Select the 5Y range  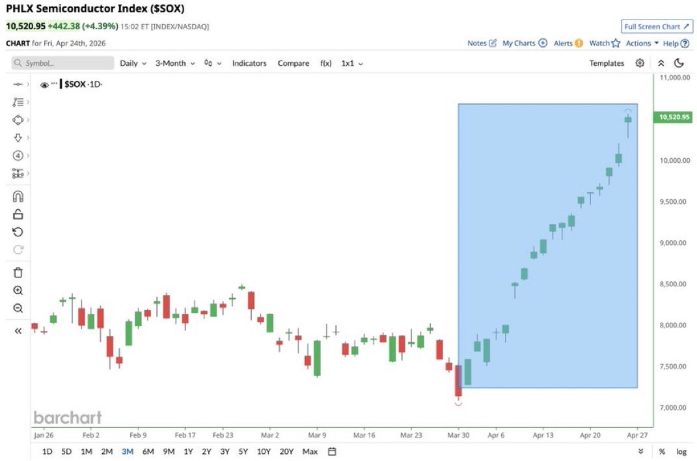coord(243,452)
